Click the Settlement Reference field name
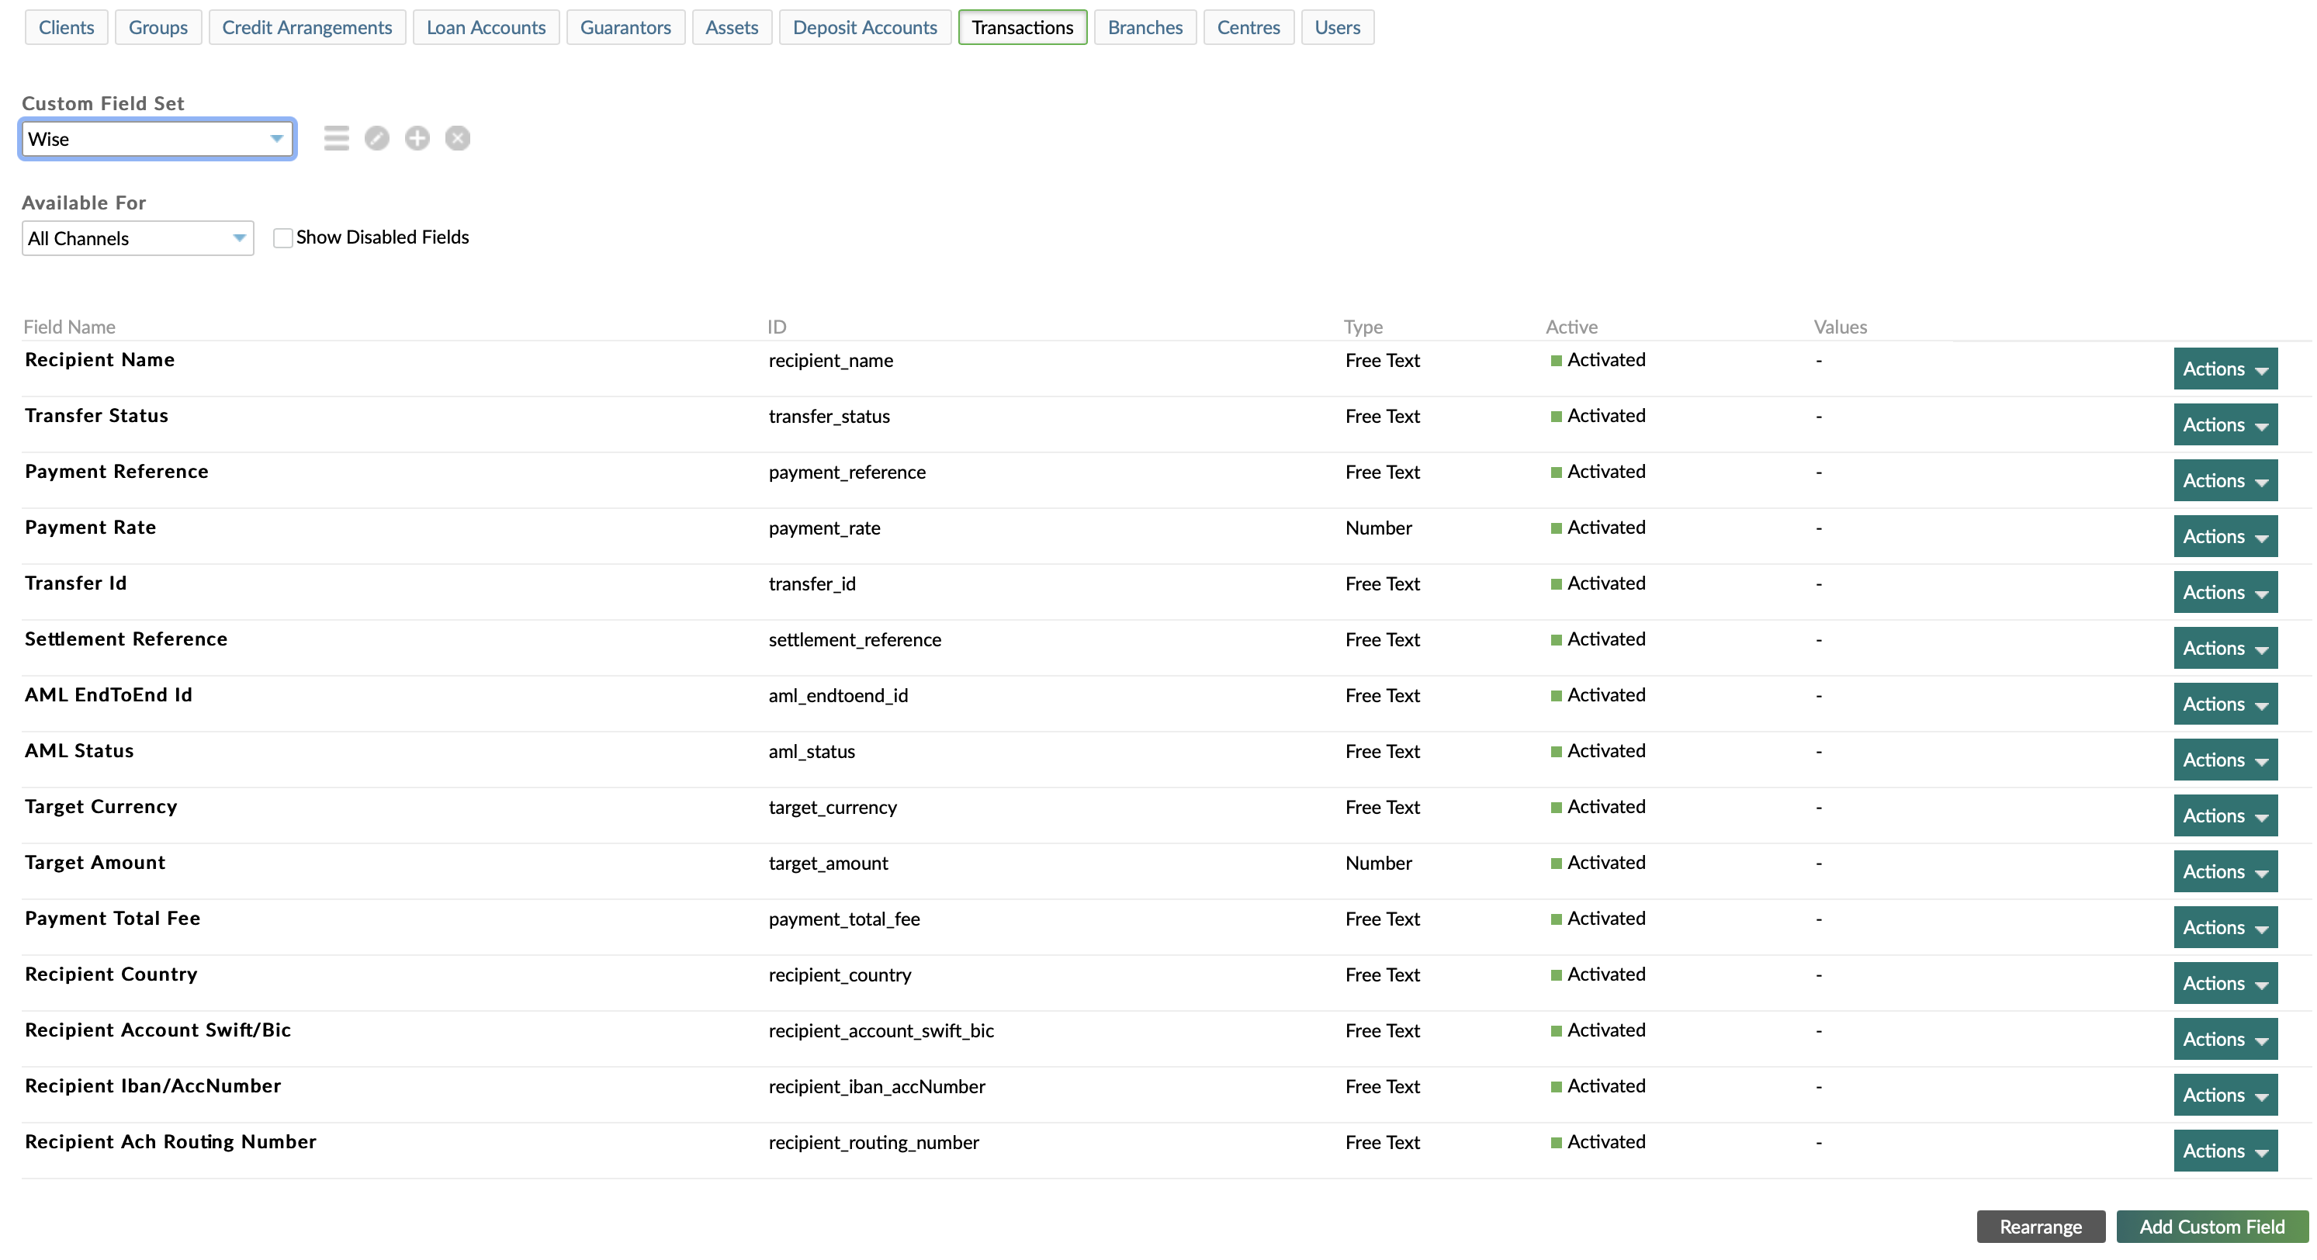Image resolution: width=2317 pixels, height=1260 pixels. [126, 639]
